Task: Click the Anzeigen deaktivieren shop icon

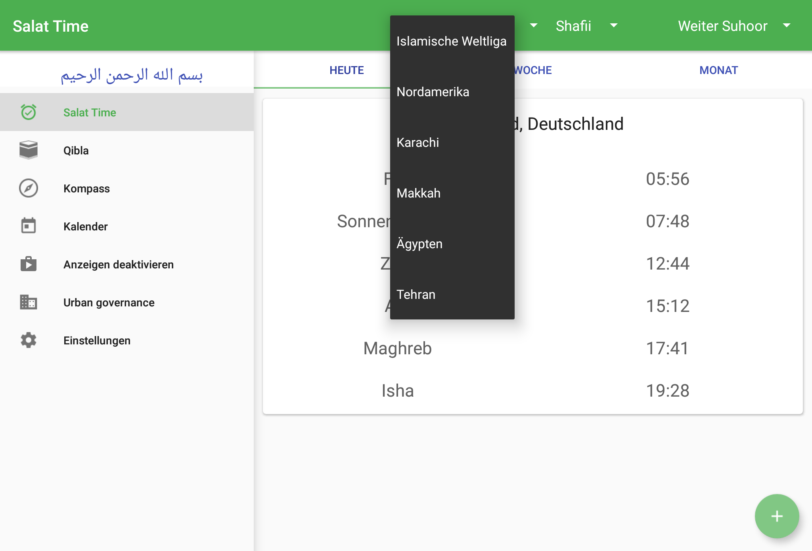Action: click(x=29, y=264)
